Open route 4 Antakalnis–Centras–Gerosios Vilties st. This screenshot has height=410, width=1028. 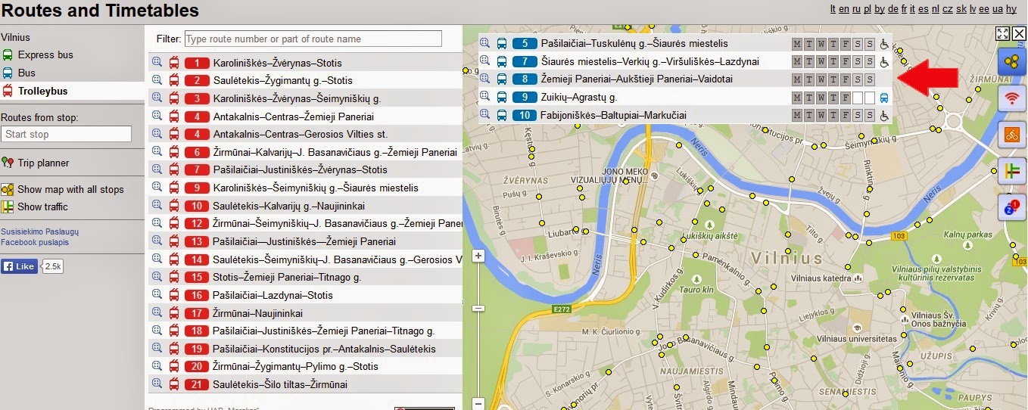(x=300, y=134)
